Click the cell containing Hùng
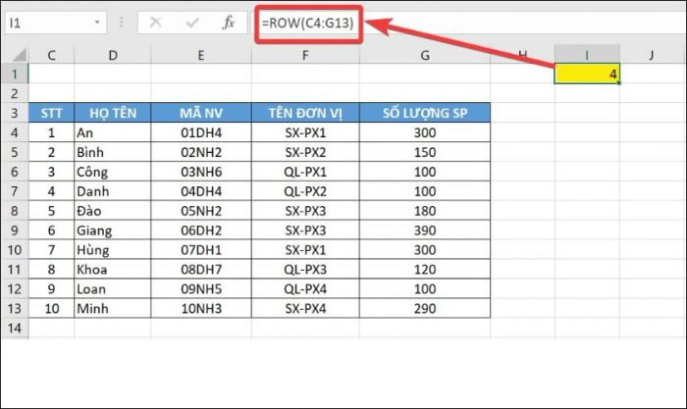 [113, 250]
